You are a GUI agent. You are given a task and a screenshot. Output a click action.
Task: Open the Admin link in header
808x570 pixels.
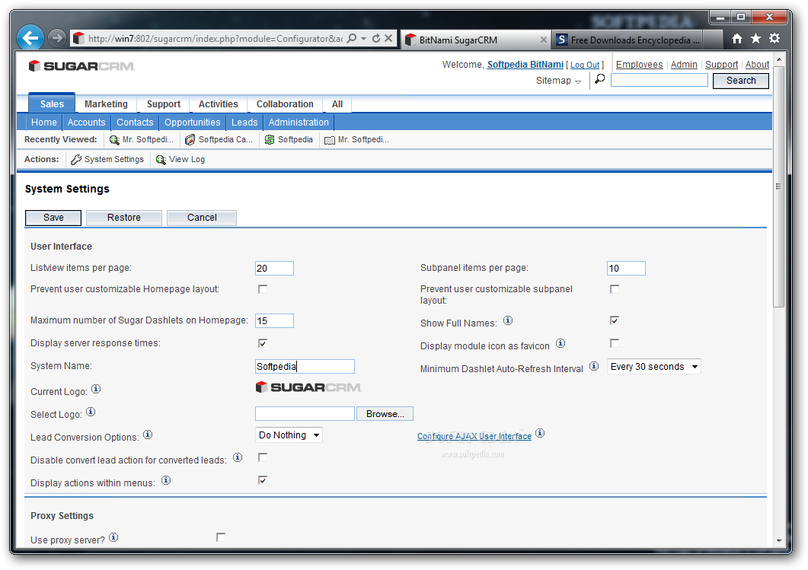click(x=684, y=65)
